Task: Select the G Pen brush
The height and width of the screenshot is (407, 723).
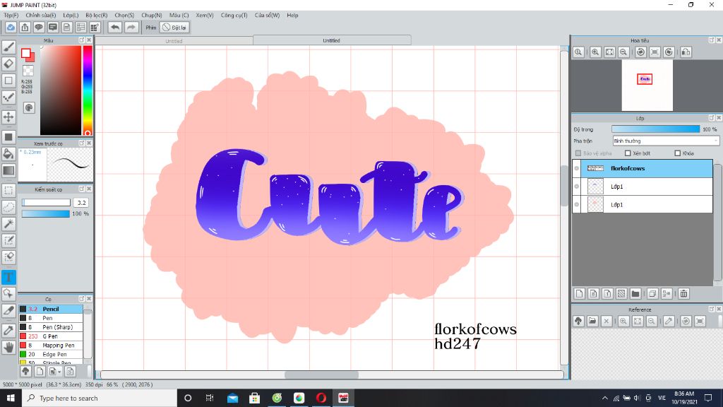Action: 51,336
